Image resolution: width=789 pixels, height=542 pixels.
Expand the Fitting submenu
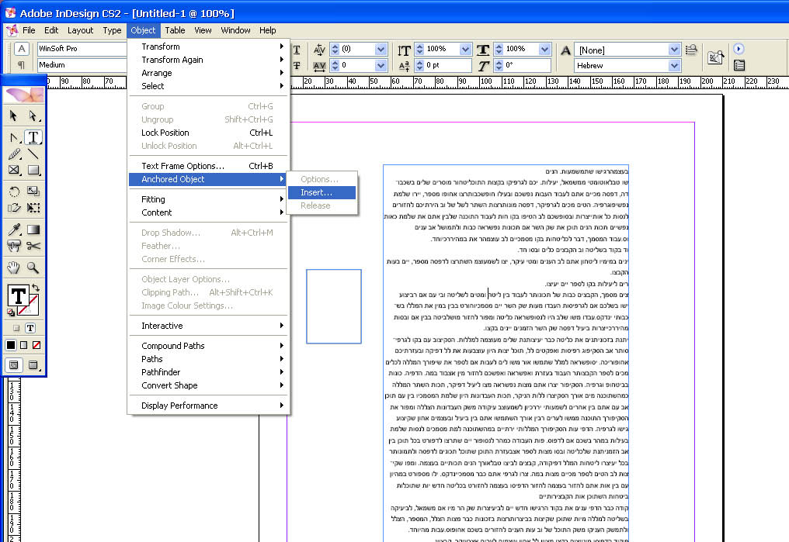pos(209,199)
